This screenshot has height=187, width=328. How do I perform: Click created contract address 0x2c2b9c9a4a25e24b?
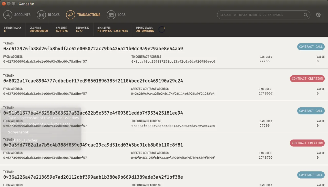pos(173,94)
